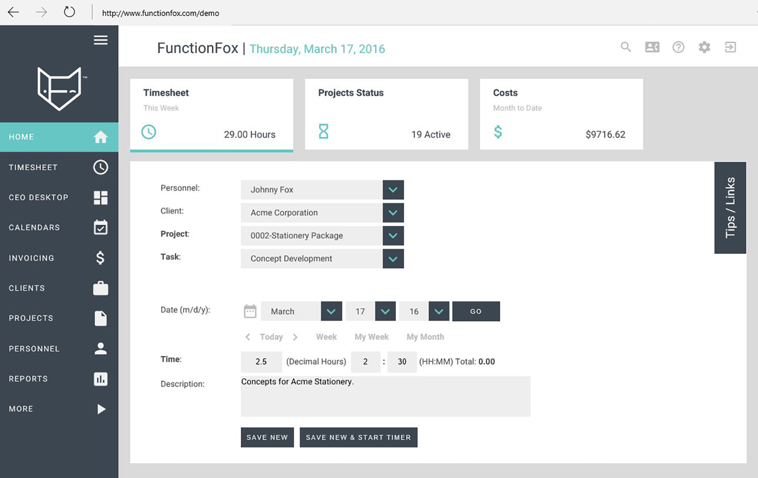Click the Calendars checkmark calendar icon
The height and width of the screenshot is (478, 758).
101,227
